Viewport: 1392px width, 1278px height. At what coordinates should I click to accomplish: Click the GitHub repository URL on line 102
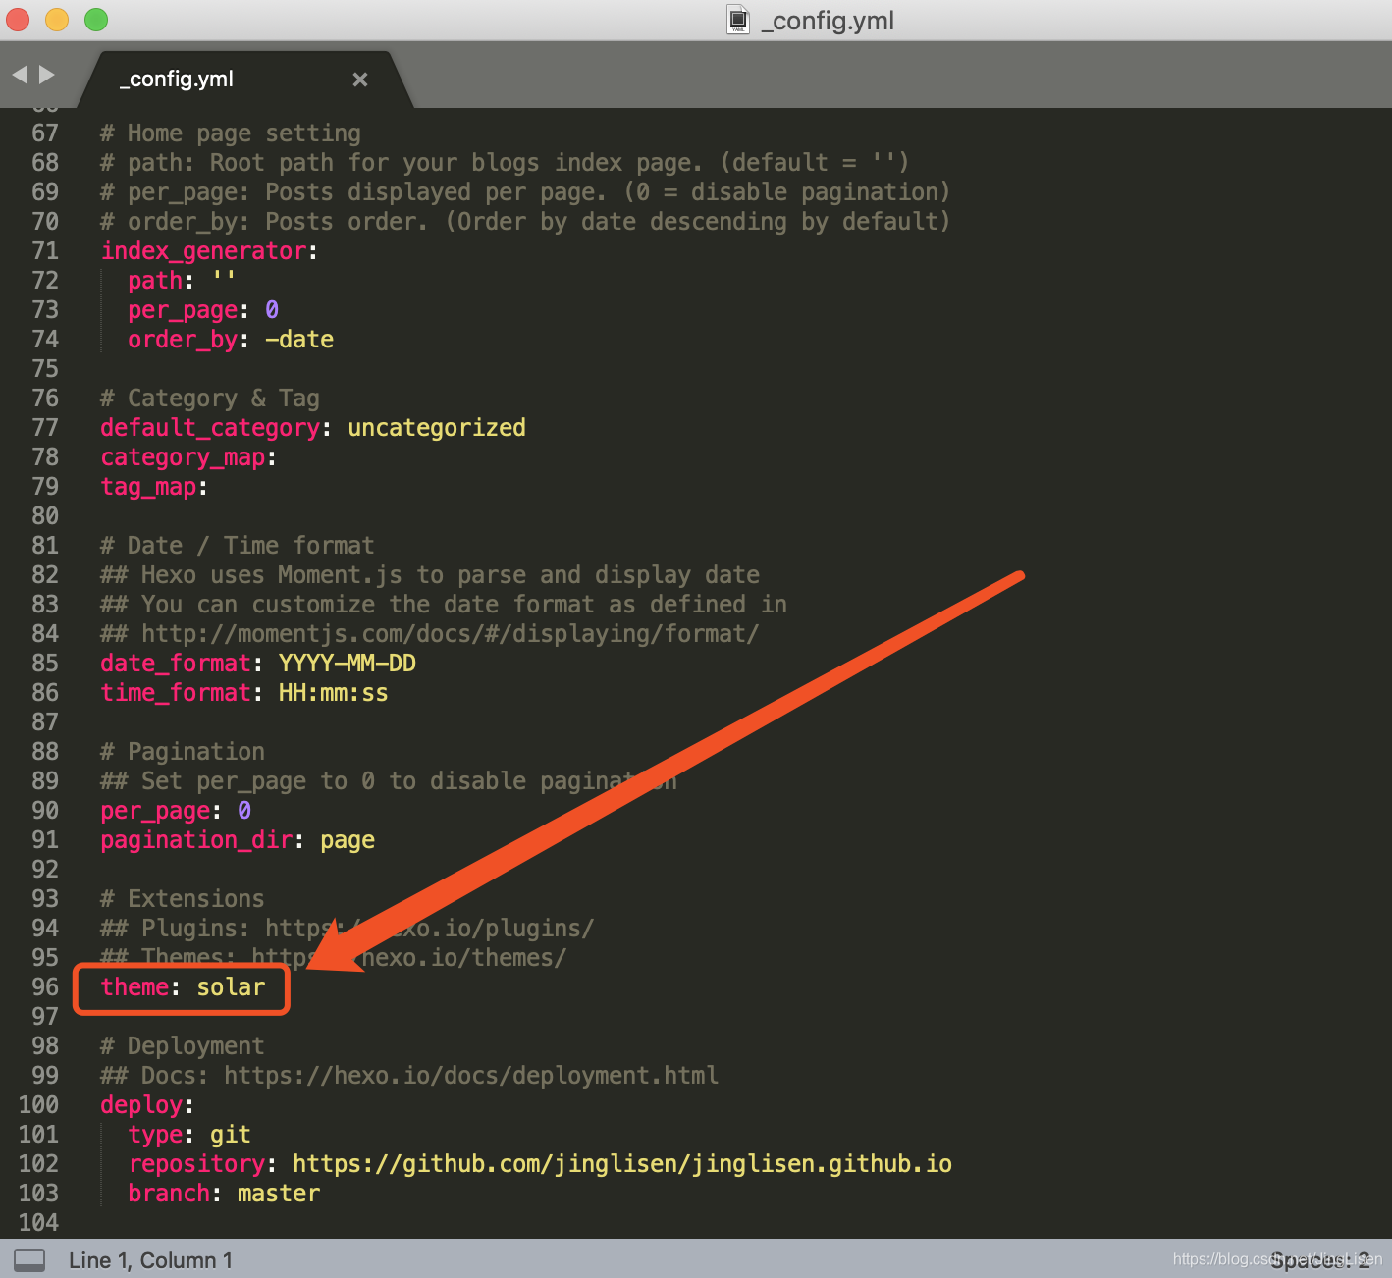622,1164
